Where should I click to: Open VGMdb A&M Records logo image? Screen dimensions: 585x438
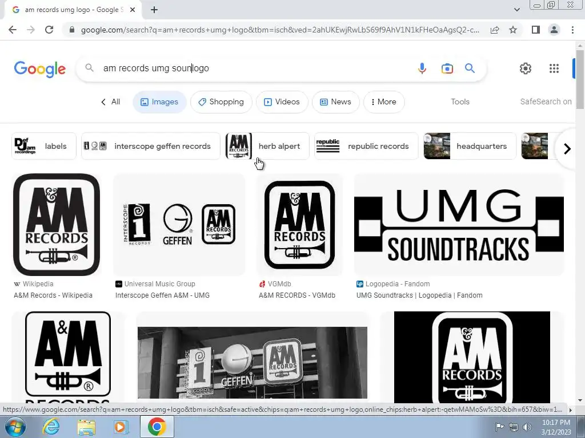tap(299, 225)
